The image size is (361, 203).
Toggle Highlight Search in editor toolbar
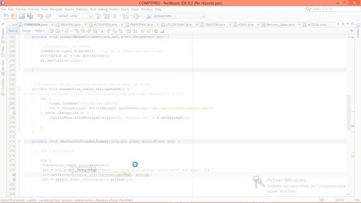click(95, 31)
